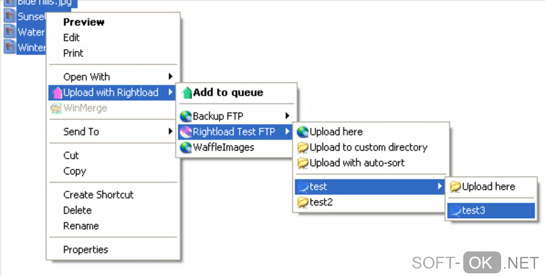This screenshot has width=545, height=276.
Task: Click Upload here under Rightload Test FTP
Action: click(336, 132)
